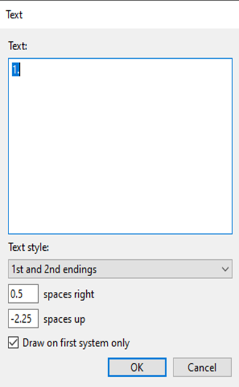239x387 pixels.
Task: Click the dialog title 'Text'
Action: (15, 15)
